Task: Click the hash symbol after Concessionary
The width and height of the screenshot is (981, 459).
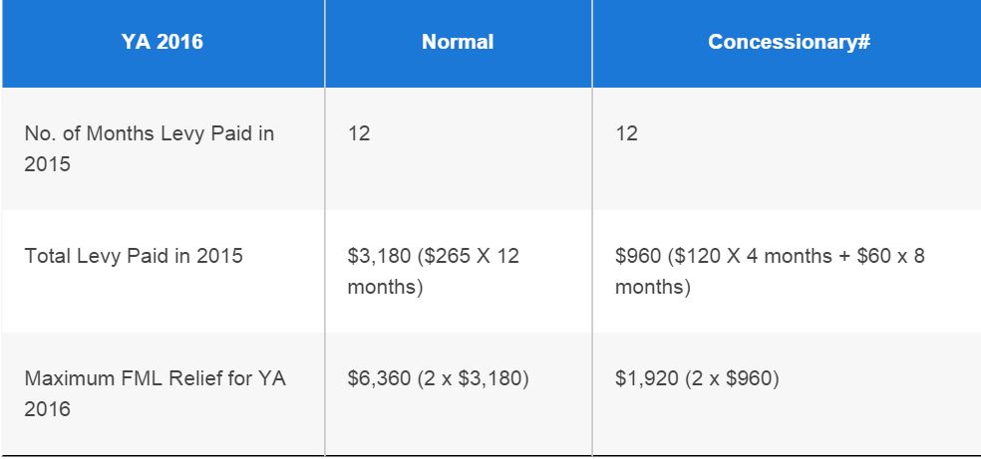Action: (x=853, y=43)
